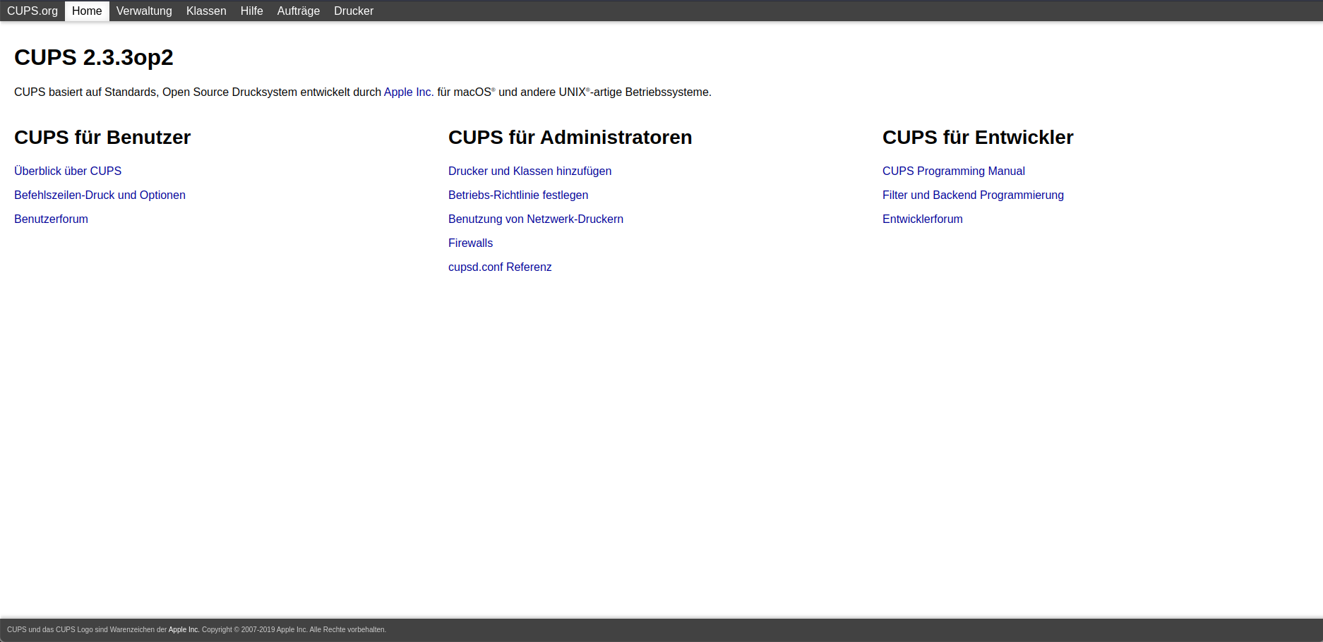1323x642 pixels.
Task: Open Drucker und Klassen hinzufügen
Action: (x=529, y=171)
